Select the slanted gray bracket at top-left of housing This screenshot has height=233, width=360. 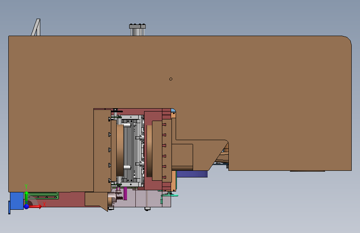coord(36,27)
